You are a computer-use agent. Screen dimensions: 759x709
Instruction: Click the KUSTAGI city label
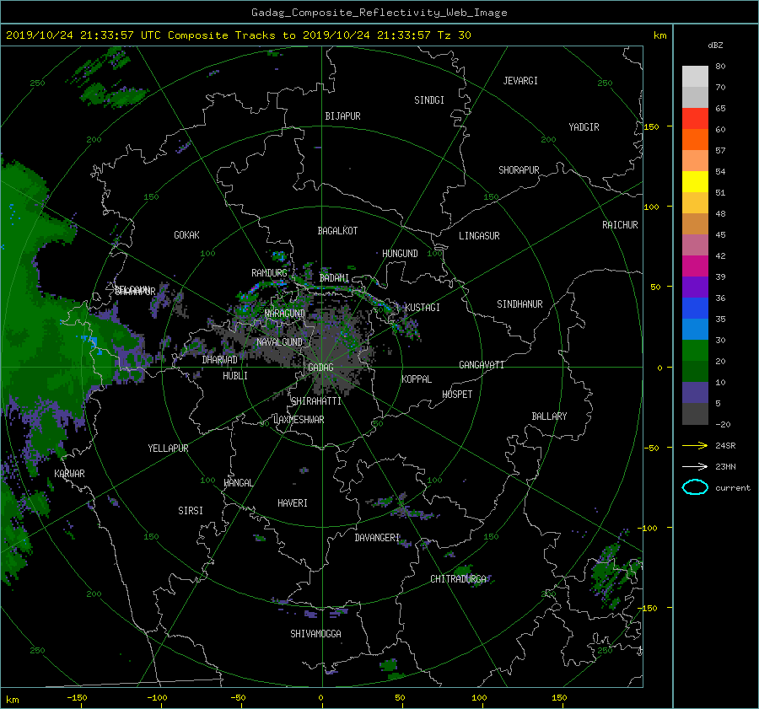[423, 308]
